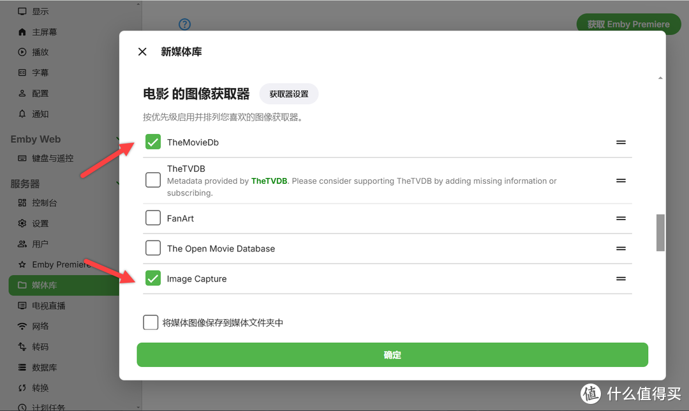Image resolution: width=689 pixels, height=411 pixels.
Task: Click the sidebar scroll down arrow
Action: [138, 407]
